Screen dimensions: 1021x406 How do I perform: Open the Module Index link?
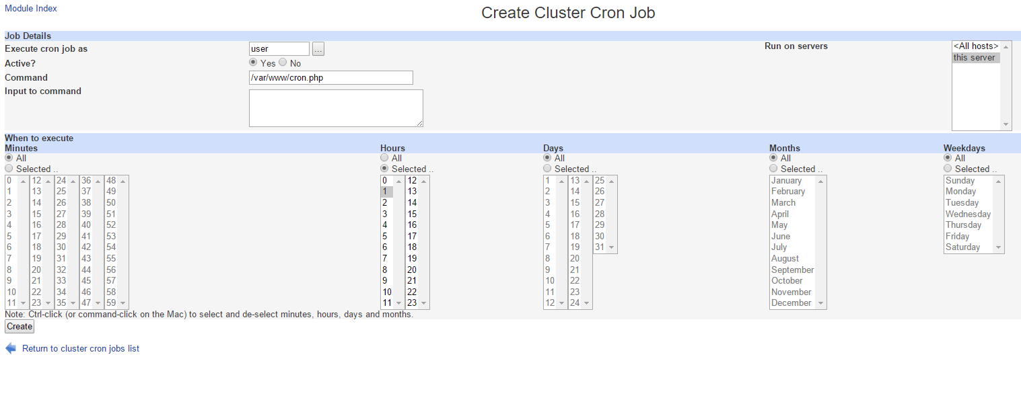coord(31,9)
